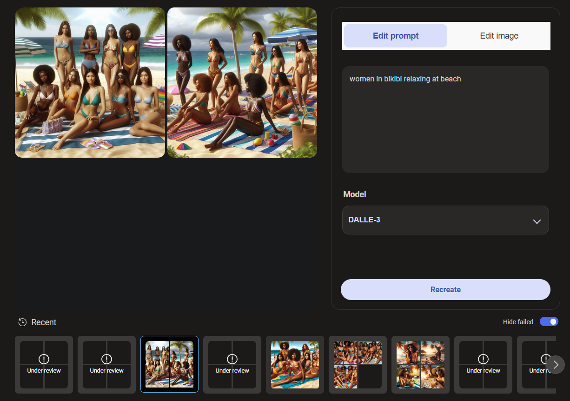Viewport: 570px width, 401px height.
Task: Switch to the Edit prompt tab
Action: [396, 36]
